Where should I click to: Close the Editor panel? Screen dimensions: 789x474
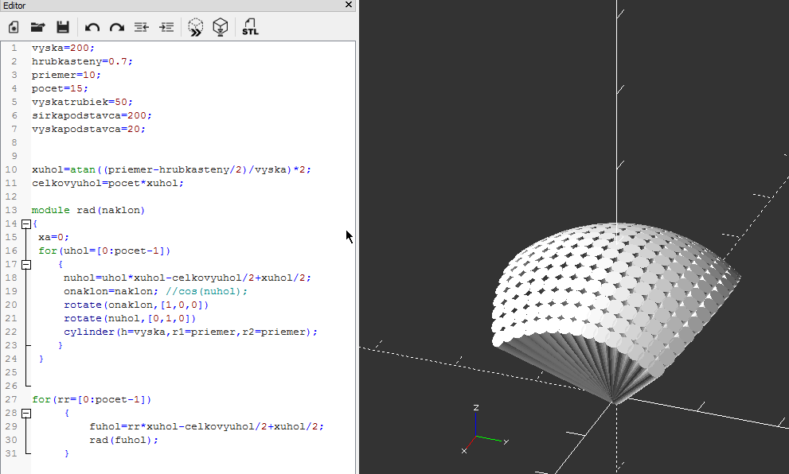[x=349, y=5]
